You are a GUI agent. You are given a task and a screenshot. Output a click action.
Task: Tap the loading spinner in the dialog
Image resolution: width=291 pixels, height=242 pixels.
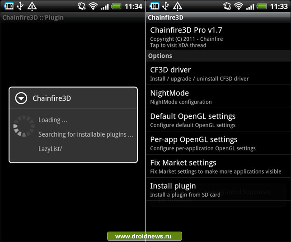coord(24,126)
